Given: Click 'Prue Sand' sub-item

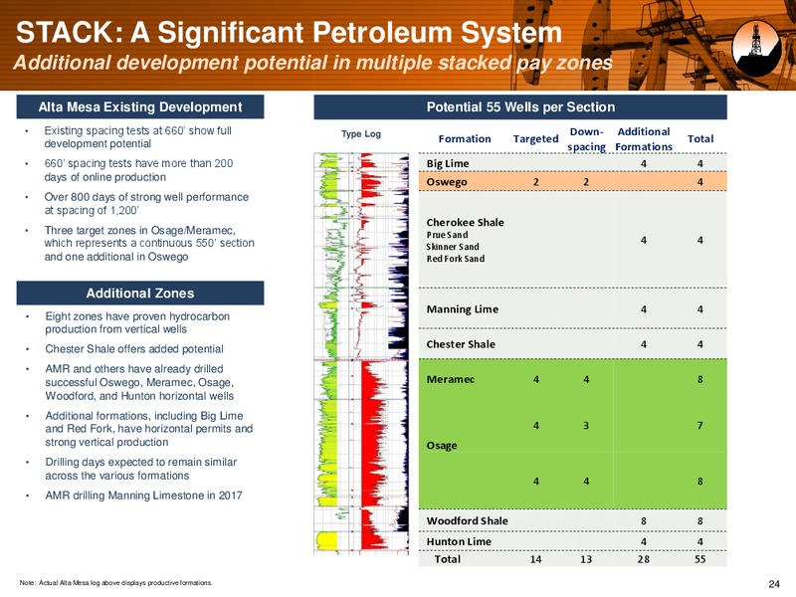Looking at the screenshot, I should click(x=447, y=235).
